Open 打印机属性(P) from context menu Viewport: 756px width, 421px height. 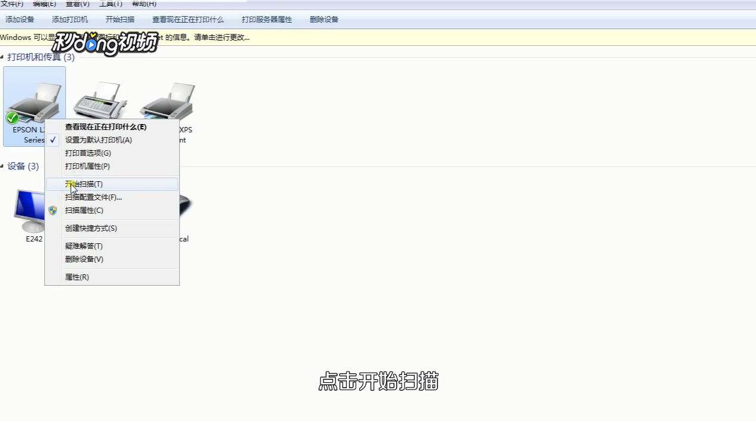point(112,166)
